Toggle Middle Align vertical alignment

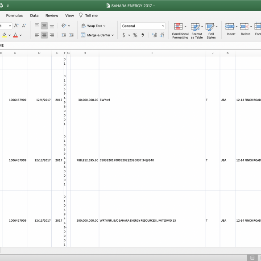point(44,26)
